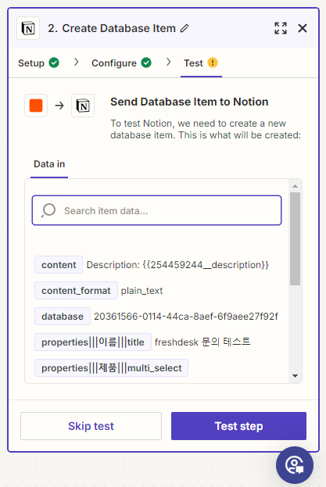The width and height of the screenshot is (326, 487).
Task: Click the scrollbar up arrow
Action: pyautogui.click(x=295, y=186)
